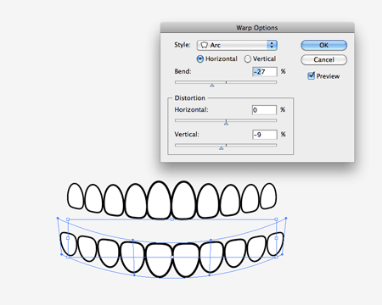The height and width of the screenshot is (305, 382).
Task: Click the Horizontal distortion input field
Action: coord(264,110)
